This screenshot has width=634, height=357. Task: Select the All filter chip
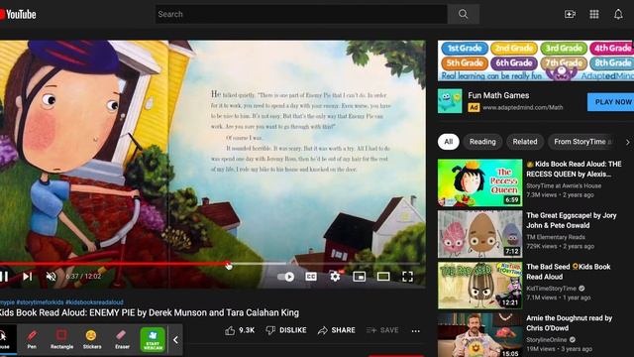[x=449, y=142]
